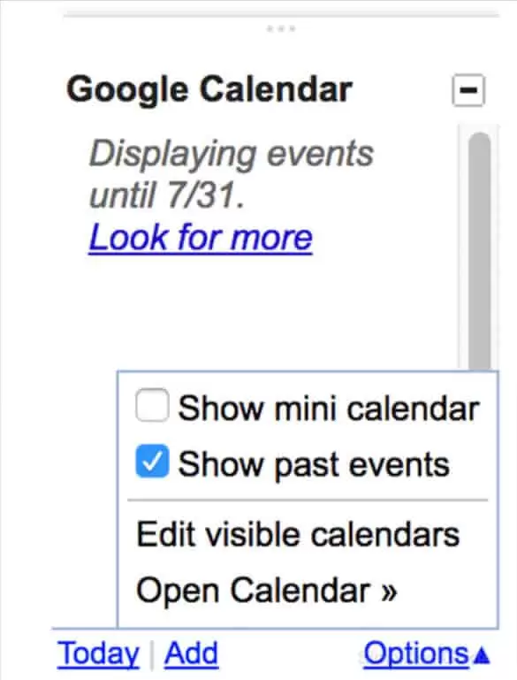
Task: Uncheck the Show past events checkbox
Action: coord(152,461)
